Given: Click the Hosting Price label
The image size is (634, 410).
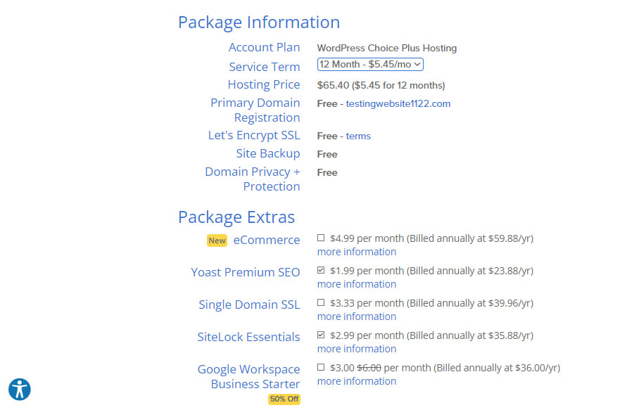Looking at the screenshot, I should click(264, 84).
